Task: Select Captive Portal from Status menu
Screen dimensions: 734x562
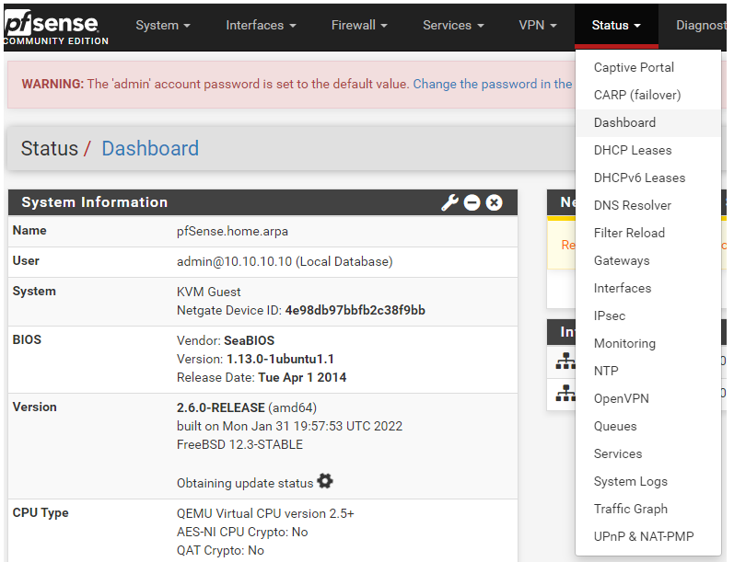Action: coord(647,67)
